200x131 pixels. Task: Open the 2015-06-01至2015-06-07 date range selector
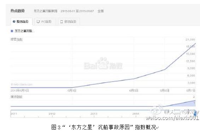point(77,11)
